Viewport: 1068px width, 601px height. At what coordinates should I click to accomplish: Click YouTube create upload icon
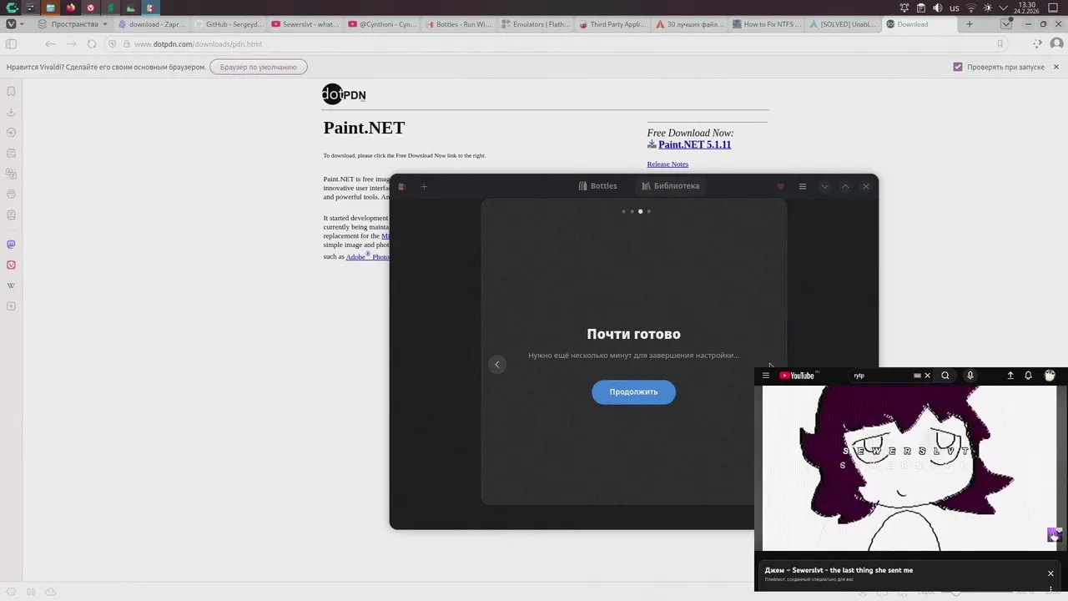click(1010, 376)
